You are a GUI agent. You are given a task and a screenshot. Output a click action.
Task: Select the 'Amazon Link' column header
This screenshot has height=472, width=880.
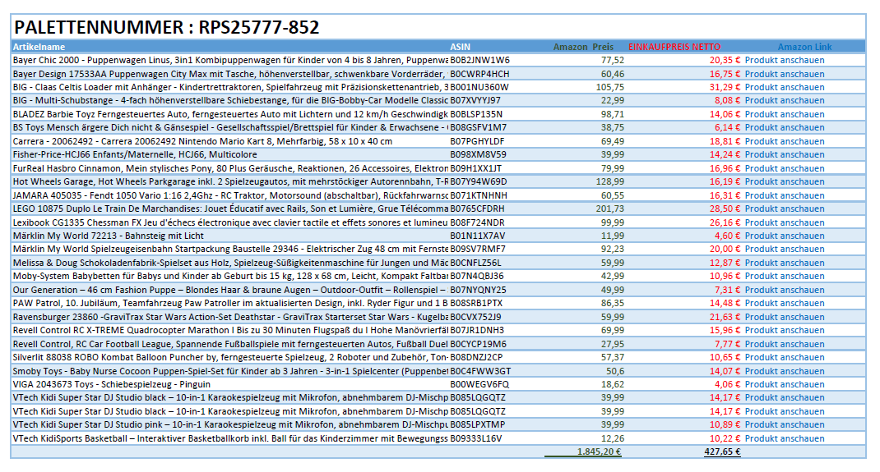click(x=804, y=47)
